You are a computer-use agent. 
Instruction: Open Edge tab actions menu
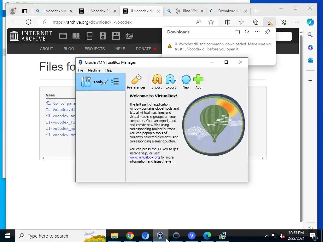tap(25, 11)
